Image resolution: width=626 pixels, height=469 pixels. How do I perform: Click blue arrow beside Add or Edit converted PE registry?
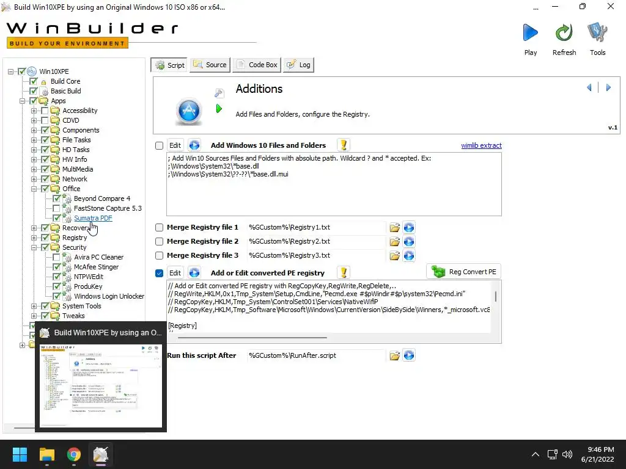pyautogui.click(x=194, y=273)
